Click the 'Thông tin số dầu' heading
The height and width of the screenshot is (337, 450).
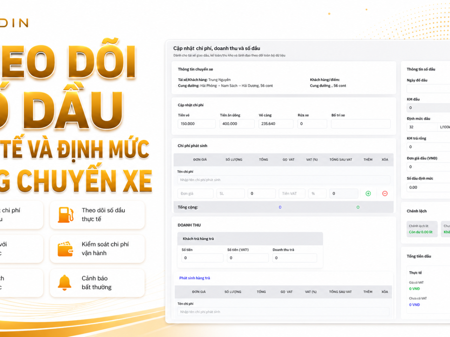(x=421, y=69)
